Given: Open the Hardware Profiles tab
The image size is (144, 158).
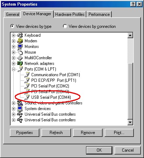Looking at the screenshot, I should point(70,14).
